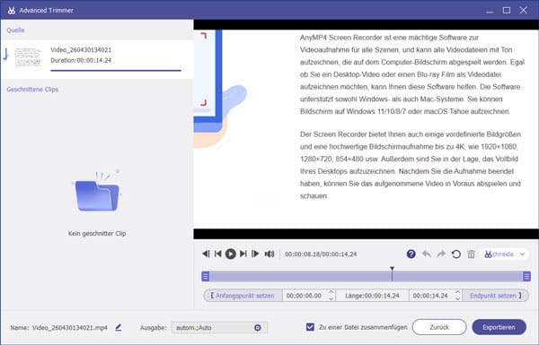Mute the preview with the speaker icon

pyautogui.click(x=269, y=254)
